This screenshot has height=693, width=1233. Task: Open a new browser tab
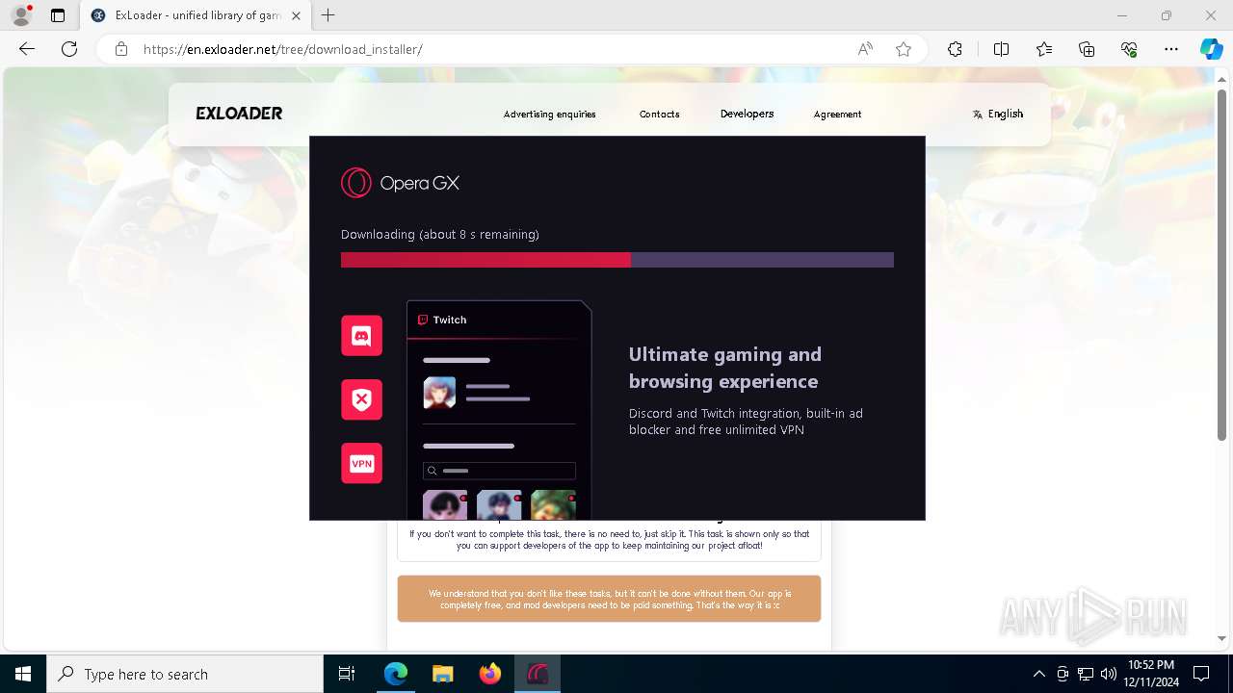click(328, 15)
